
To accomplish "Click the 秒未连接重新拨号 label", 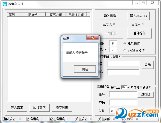I will [x=139, y=87].
